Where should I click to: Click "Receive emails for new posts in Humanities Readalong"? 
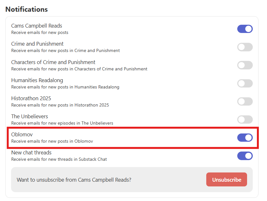pos(65,87)
